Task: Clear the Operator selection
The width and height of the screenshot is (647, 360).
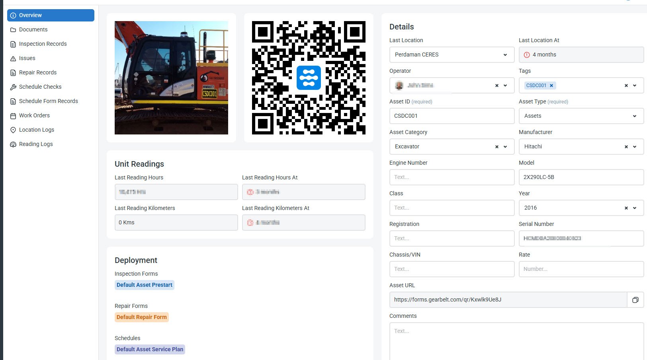Action: click(496, 86)
